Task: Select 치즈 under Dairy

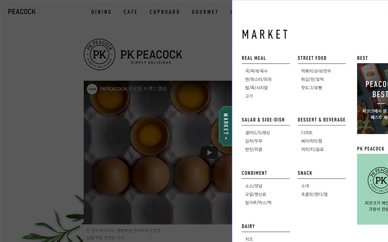Action: (249, 239)
